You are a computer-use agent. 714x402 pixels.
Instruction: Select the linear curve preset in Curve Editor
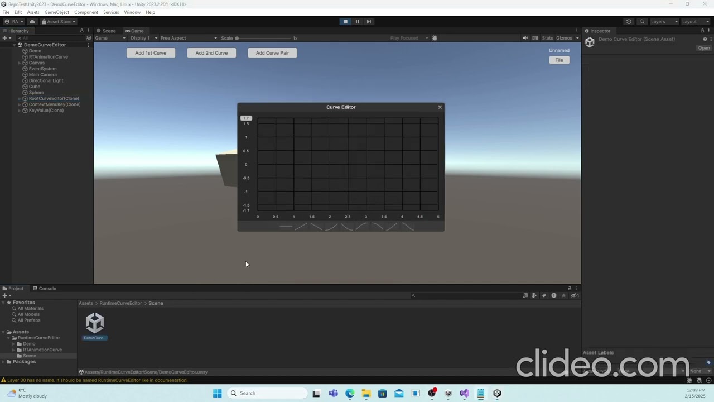(301, 226)
